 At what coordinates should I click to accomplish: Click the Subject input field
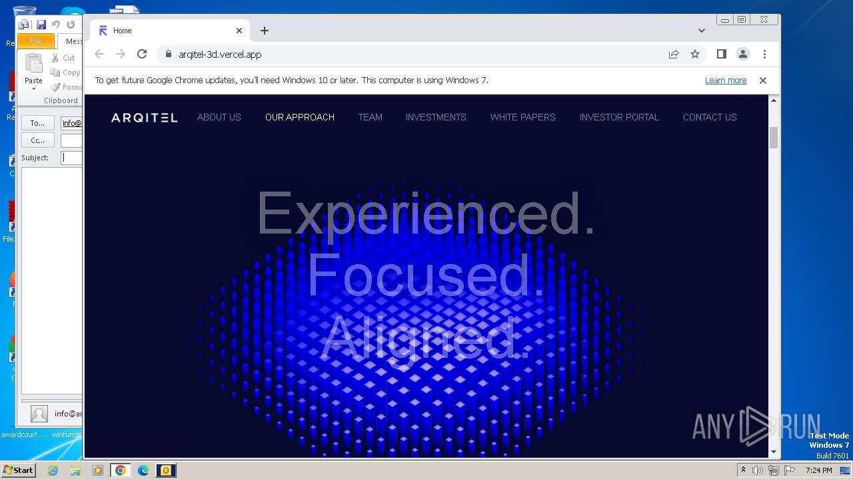coord(71,158)
